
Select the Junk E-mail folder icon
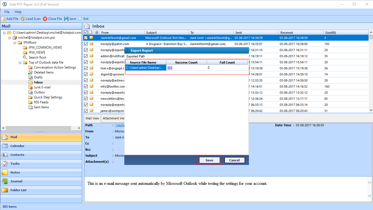tap(30, 87)
